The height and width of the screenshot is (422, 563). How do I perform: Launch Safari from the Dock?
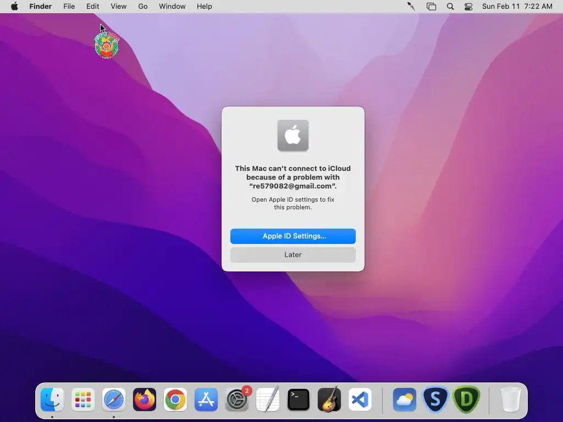click(x=114, y=399)
